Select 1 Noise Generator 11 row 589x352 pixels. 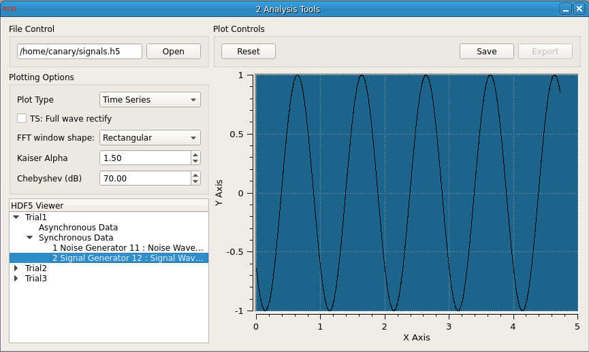click(128, 248)
